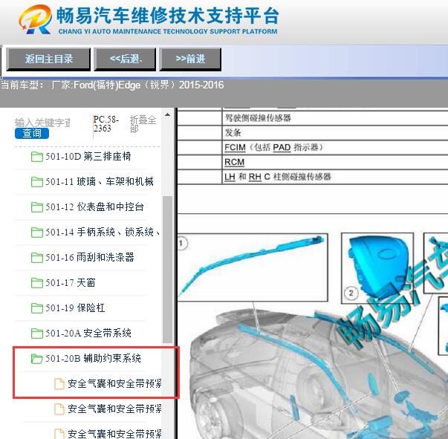Click folder icon of 501-11 玻璃、车架和机械
The image size is (448, 439).
pos(37,182)
